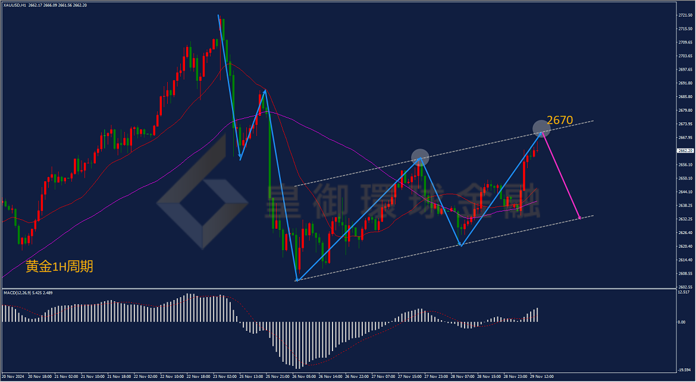Click the XAUUSD,H1 symbol title
This screenshot has height=382, width=696.
pos(14,5)
